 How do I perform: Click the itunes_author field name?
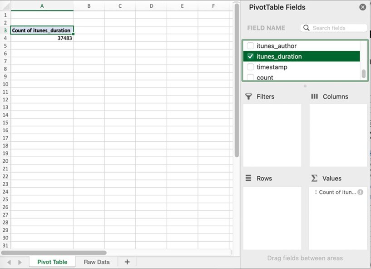pyautogui.click(x=277, y=46)
